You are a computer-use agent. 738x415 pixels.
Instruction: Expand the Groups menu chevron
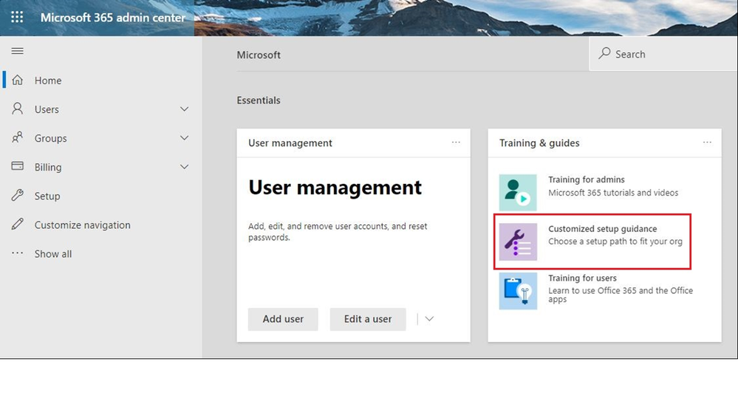tap(184, 138)
